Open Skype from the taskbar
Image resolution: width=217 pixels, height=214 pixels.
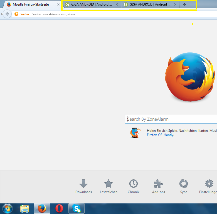pyautogui.click(x=77, y=208)
